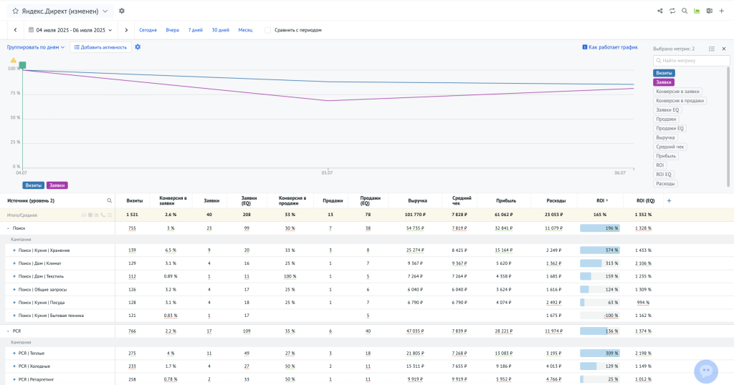Image resolution: width=734 pixels, height=385 pixels.
Task: Select the 'Месяц' quick period
Action: 245,30
